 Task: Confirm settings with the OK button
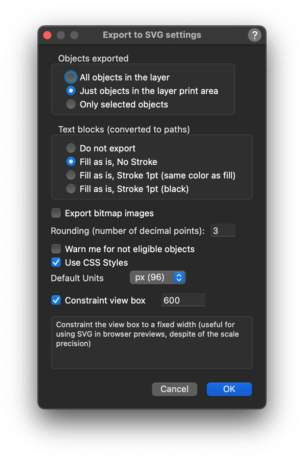[229, 389]
